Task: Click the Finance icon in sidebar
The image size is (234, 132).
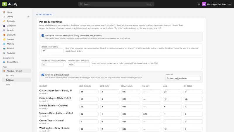Action: [x=4, y=48]
